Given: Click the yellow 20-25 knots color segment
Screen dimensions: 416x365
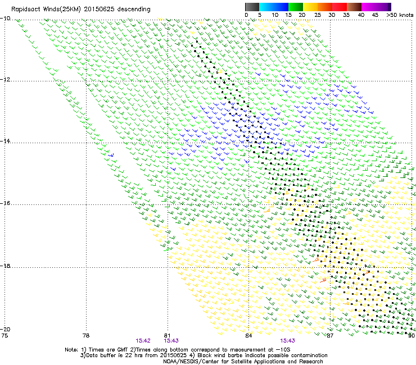Looking at the screenshot, I should (310, 7).
